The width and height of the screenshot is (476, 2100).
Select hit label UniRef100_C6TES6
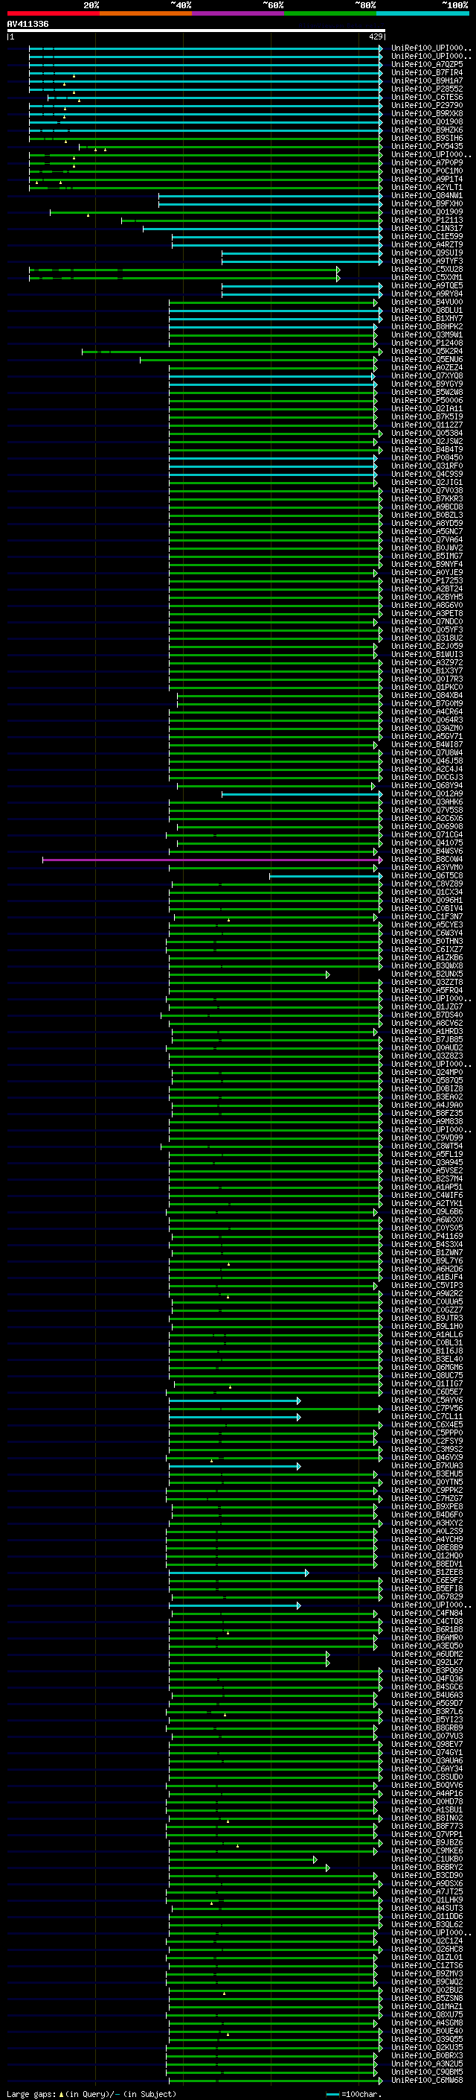coord(427,97)
